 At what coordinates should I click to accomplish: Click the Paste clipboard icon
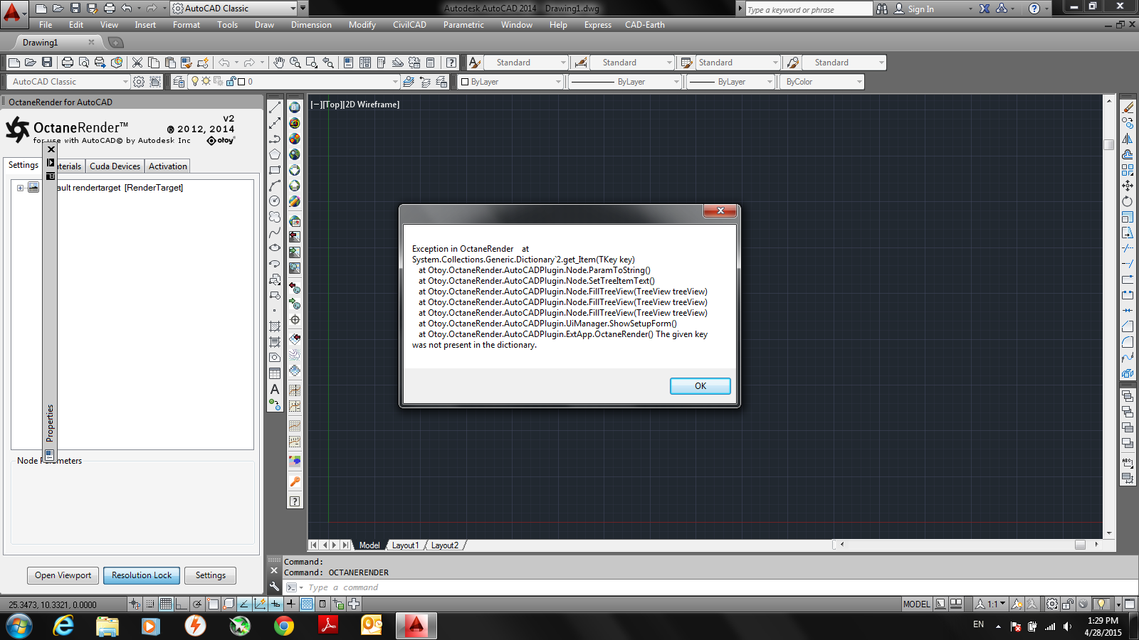pos(170,63)
